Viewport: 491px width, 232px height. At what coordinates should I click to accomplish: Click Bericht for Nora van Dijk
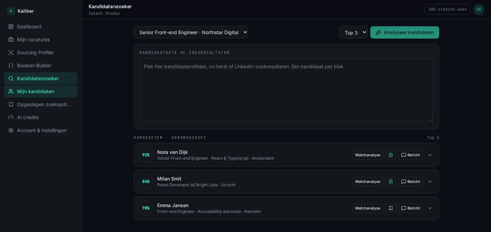click(x=411, y=155)
